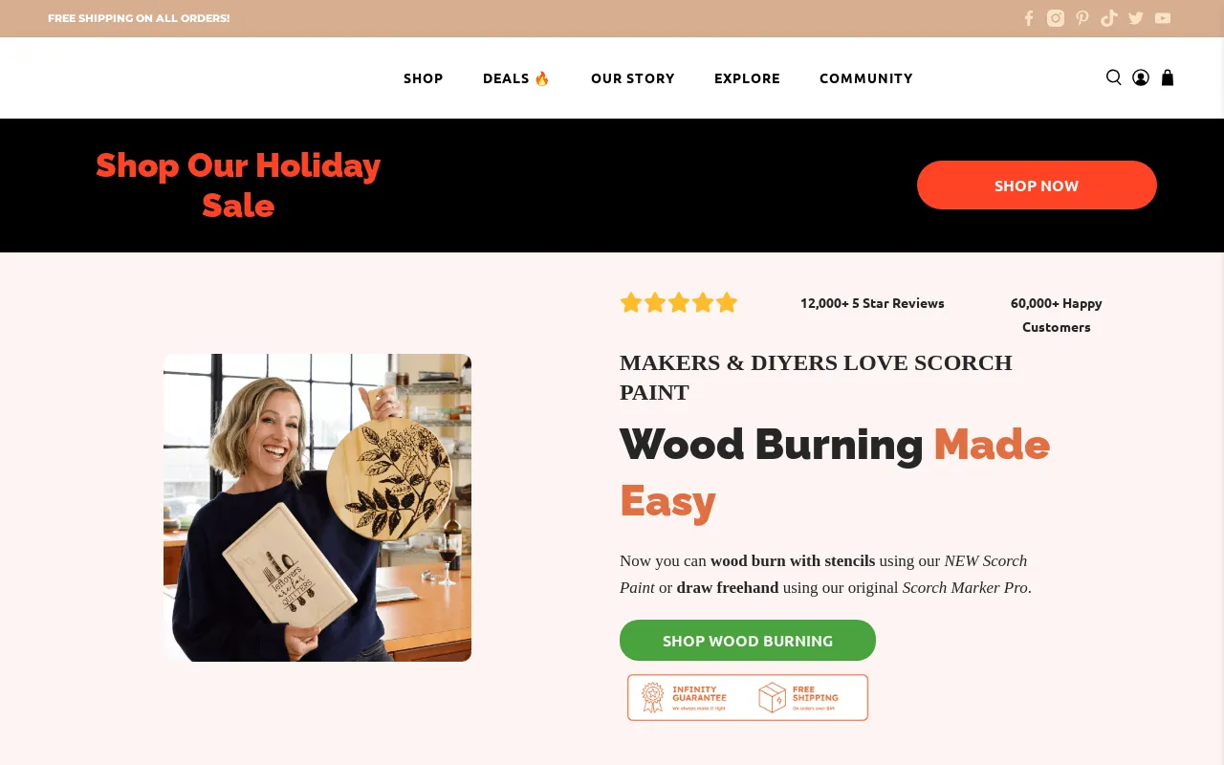This screenshot has height=765, width=1224.
Task: Click the orange SHOP NOW button
Action: click(1037, 186)
